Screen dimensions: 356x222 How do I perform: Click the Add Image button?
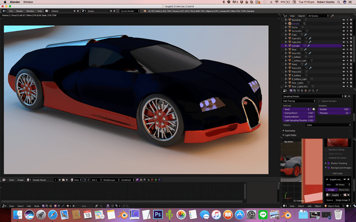337,173
